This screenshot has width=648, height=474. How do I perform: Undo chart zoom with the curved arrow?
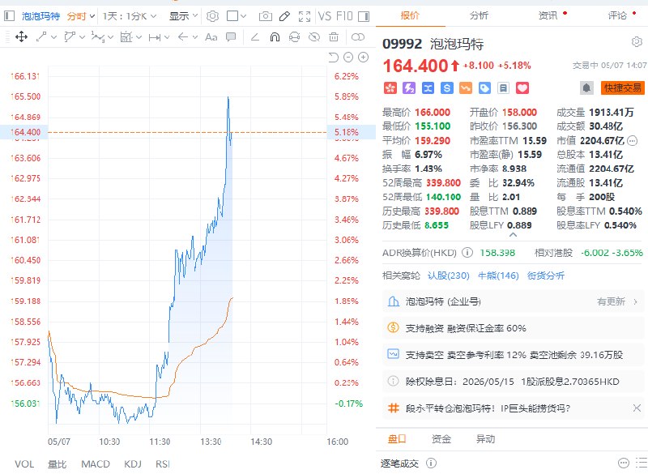pos(334,57)
